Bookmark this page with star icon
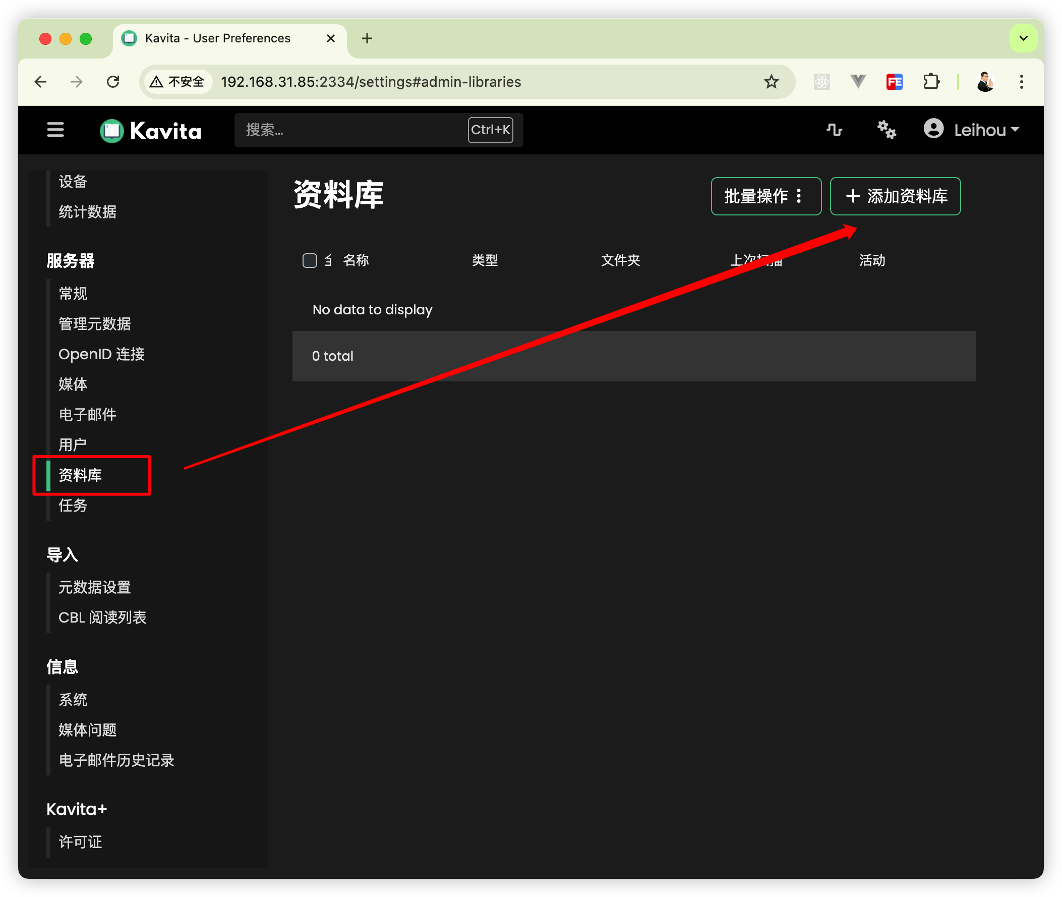This screenshot has height=897, width=1062. click(x=771, y=82)
